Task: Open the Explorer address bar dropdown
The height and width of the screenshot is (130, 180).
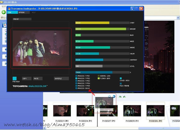Action: 178,18
